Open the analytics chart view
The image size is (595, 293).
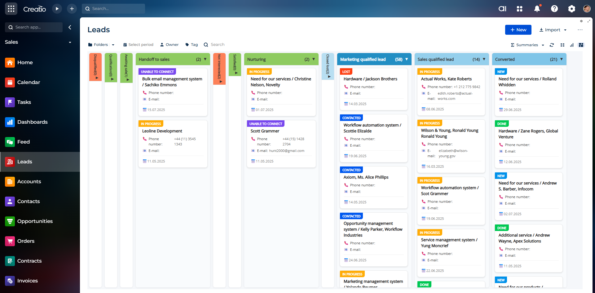coord(572,45)
